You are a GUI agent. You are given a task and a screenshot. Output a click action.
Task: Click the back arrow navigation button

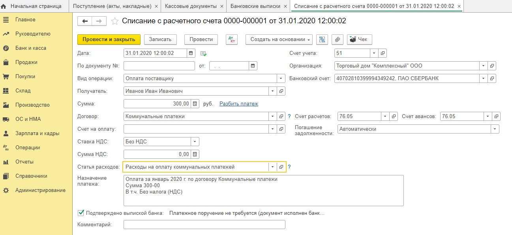(x=85, y=21)
